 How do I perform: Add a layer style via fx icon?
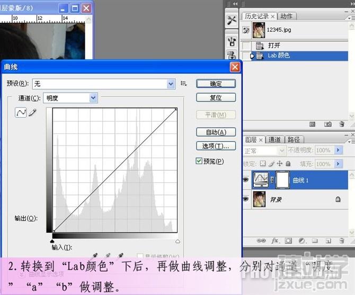click(275, 240)
